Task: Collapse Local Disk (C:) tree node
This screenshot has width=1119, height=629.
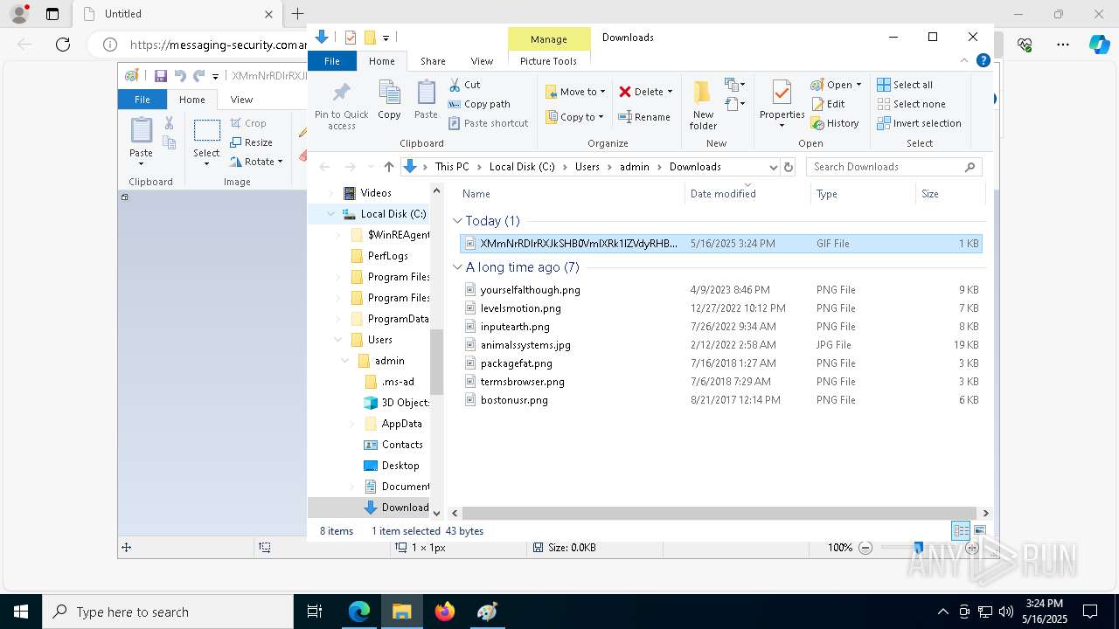Action: (331, 214)
